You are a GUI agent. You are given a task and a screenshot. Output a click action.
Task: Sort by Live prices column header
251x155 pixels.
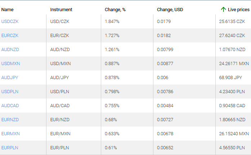pos(238,9)
